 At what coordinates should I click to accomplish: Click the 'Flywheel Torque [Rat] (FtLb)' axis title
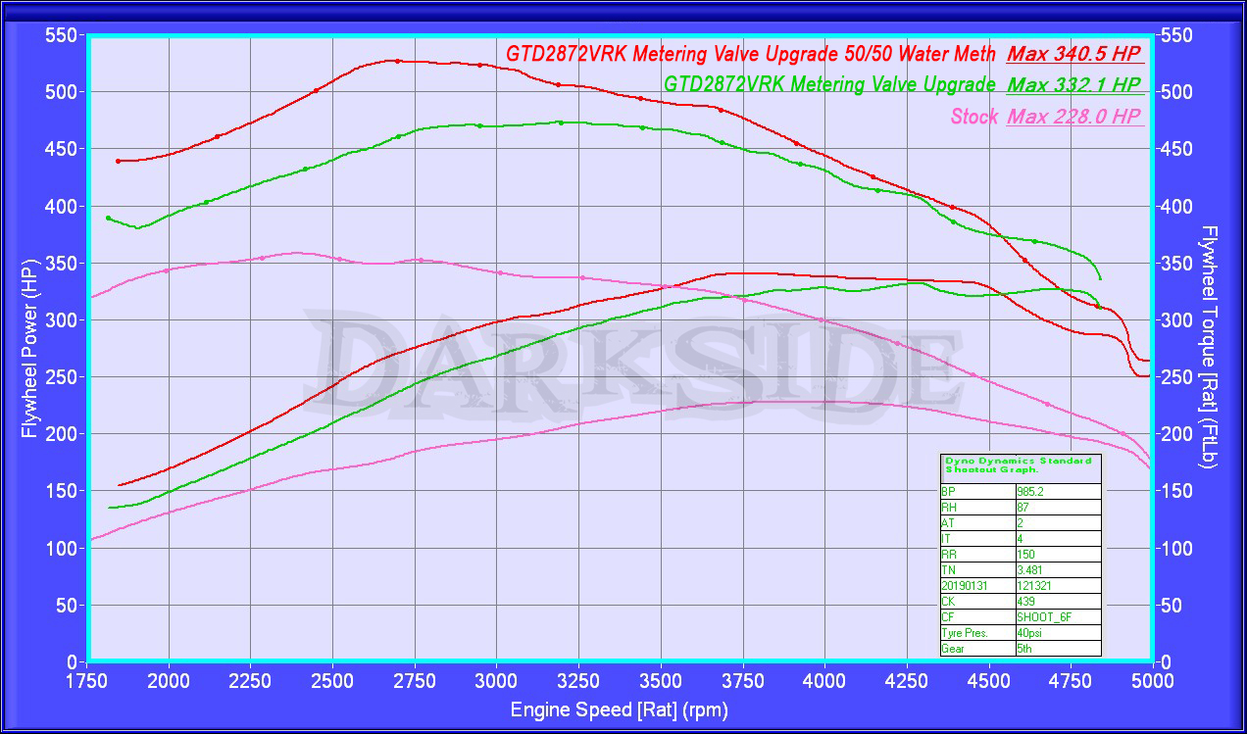(1208, 347)
